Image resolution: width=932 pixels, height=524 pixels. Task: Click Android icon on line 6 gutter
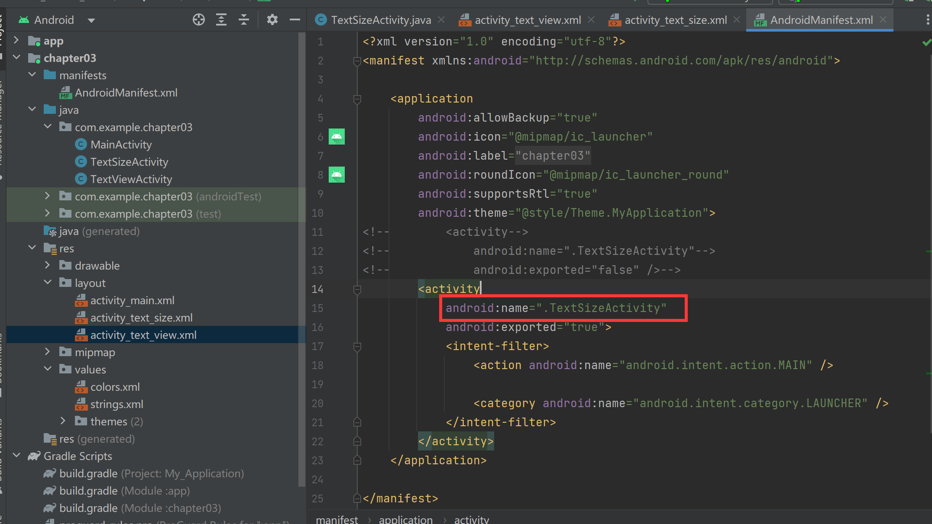click(x=337, y=137)
